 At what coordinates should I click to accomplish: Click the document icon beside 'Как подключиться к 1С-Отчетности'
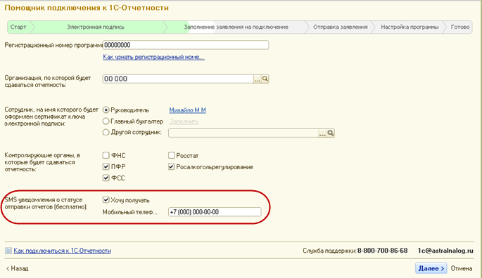[x=8, y=251]
